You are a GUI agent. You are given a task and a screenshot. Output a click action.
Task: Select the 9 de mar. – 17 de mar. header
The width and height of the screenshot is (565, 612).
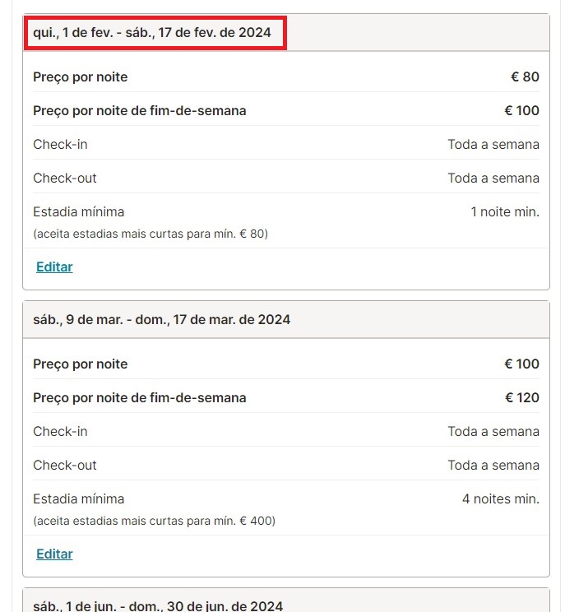(161, 320)
